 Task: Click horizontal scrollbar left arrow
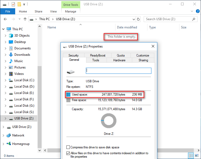click(x=45, y=150)
